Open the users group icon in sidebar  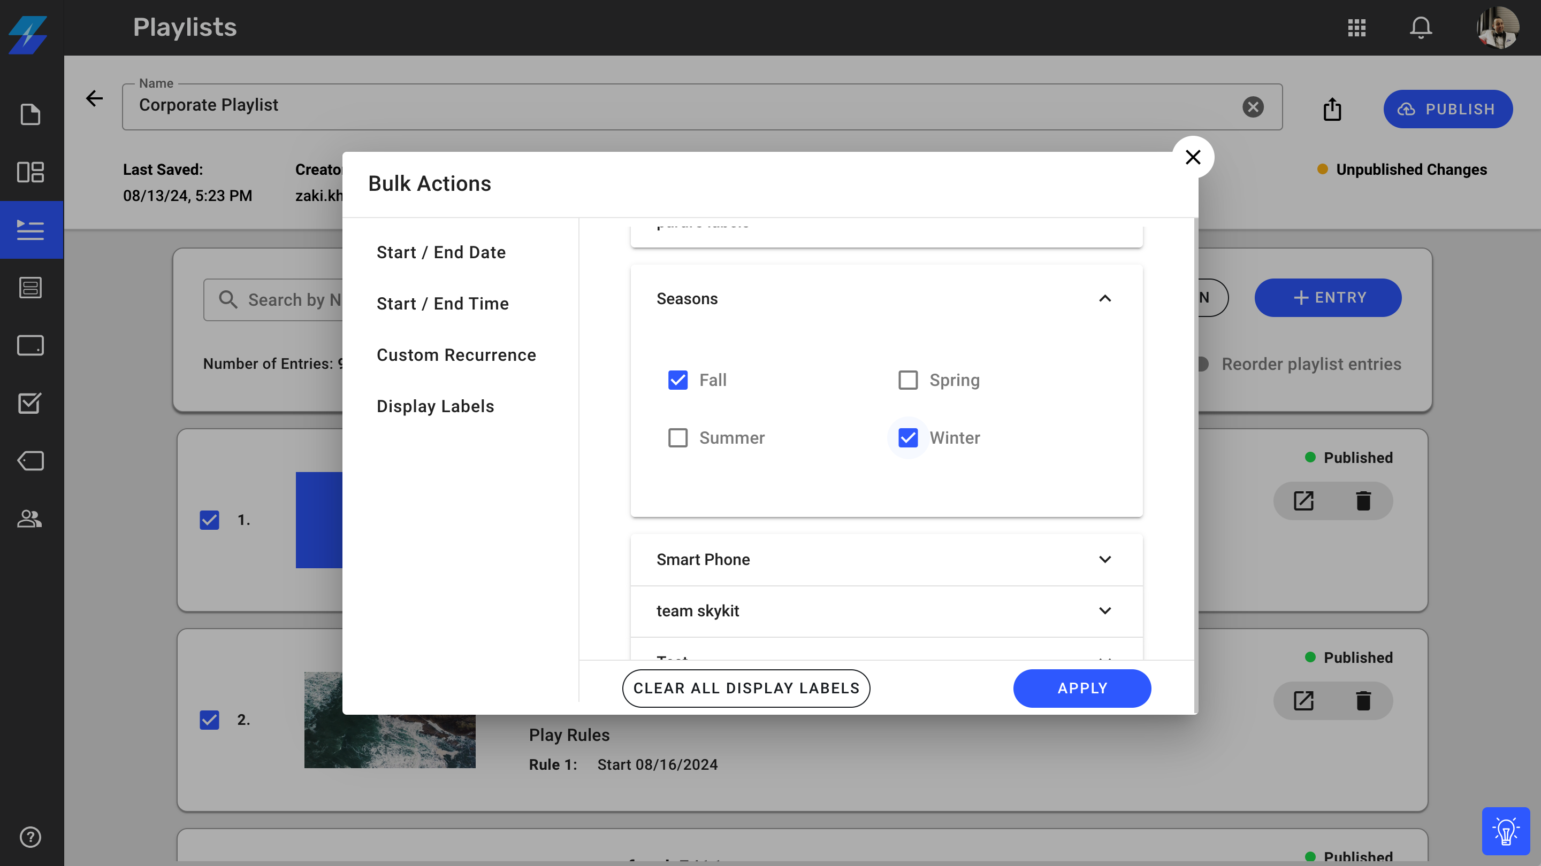[30, 518]
